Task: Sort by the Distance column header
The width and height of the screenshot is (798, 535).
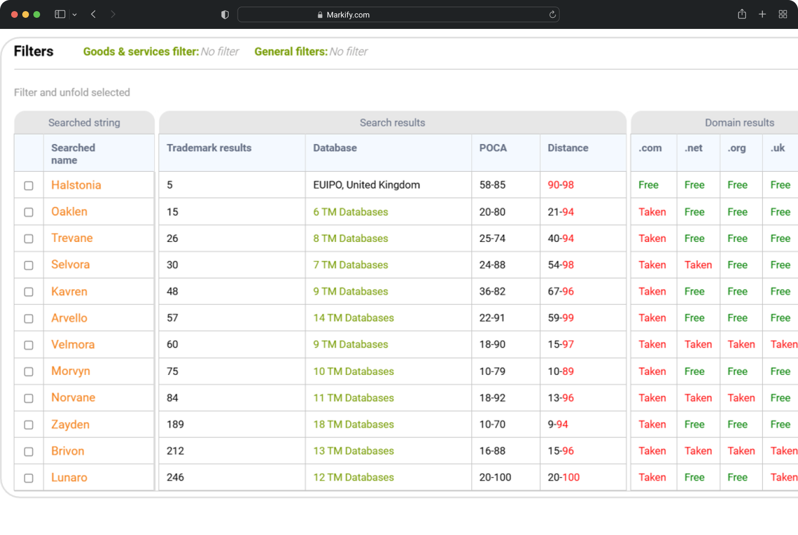Action: pyautogui.click(x=568, y=148)
